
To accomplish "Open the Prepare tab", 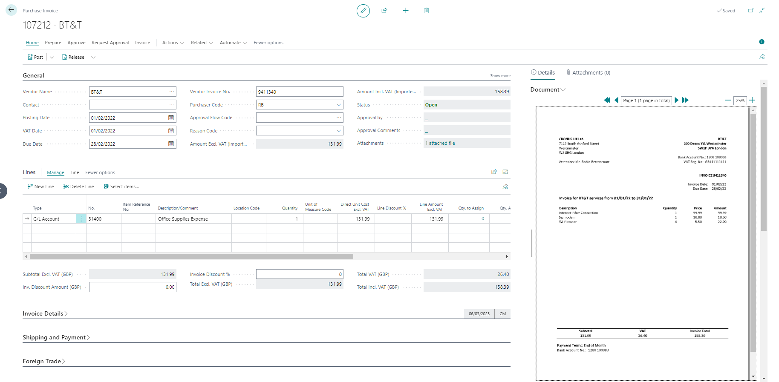I will pyautogui.click(x=53, y=43).
